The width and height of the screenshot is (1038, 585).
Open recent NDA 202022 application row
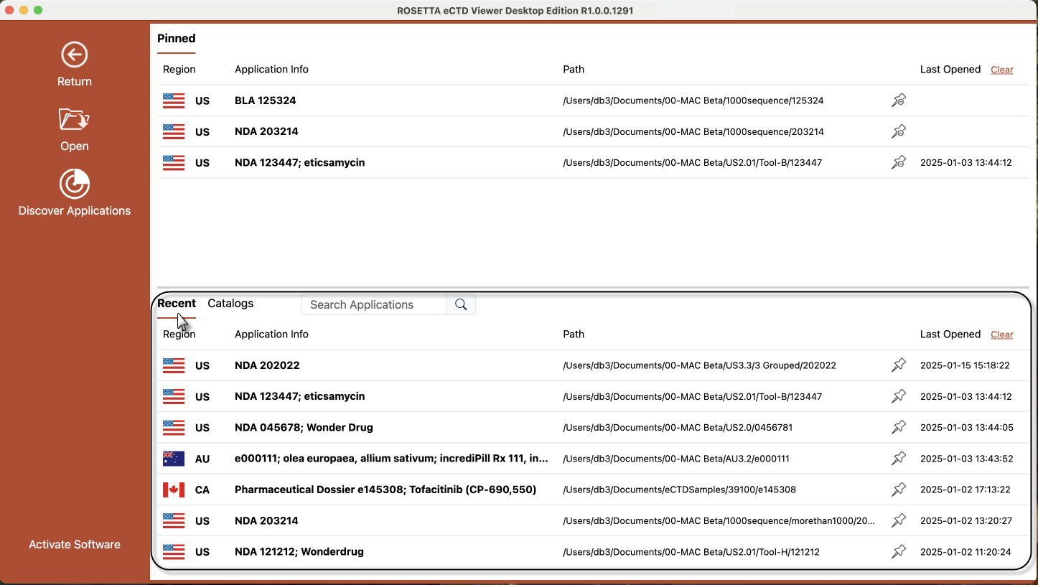point(267,365)
